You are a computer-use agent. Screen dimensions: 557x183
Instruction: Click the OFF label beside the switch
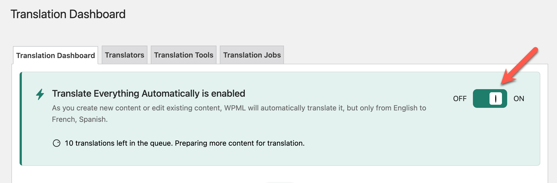[x=460, y=98]
